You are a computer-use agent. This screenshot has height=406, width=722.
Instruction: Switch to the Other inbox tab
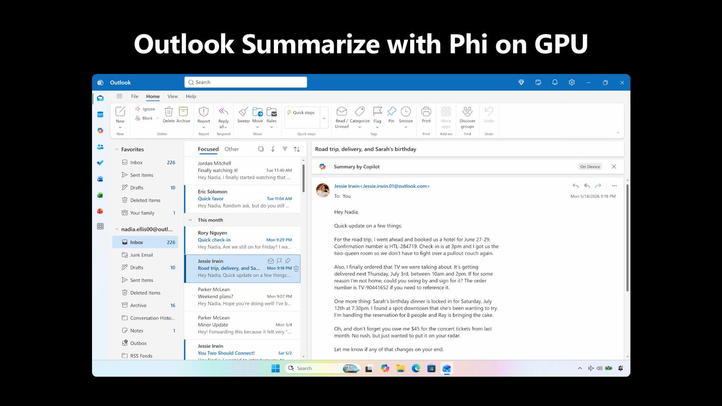click(x=232, y=149)
